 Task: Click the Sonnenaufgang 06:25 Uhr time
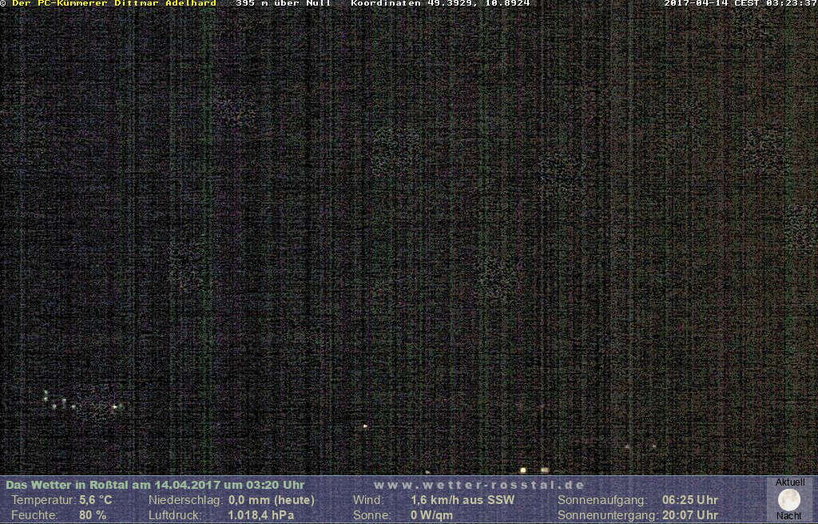690,500
